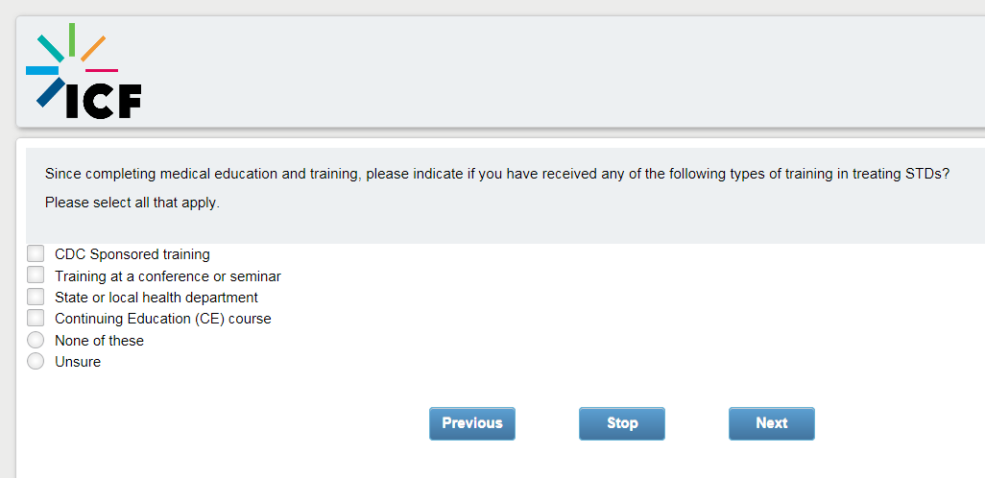This screenshot has width=985, height=478.
Task: Click the 'None of these' option text
Action: 99,341
